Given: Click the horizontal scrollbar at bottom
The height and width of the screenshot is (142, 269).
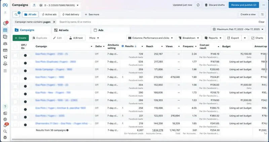Looking at the screenshot, I should [x=81, y=139].
